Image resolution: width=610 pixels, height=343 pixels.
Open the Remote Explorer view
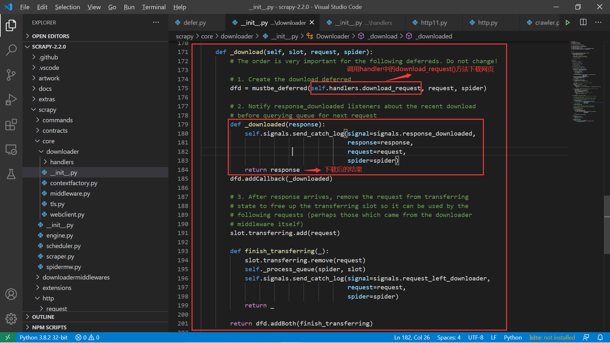point(11,149)
